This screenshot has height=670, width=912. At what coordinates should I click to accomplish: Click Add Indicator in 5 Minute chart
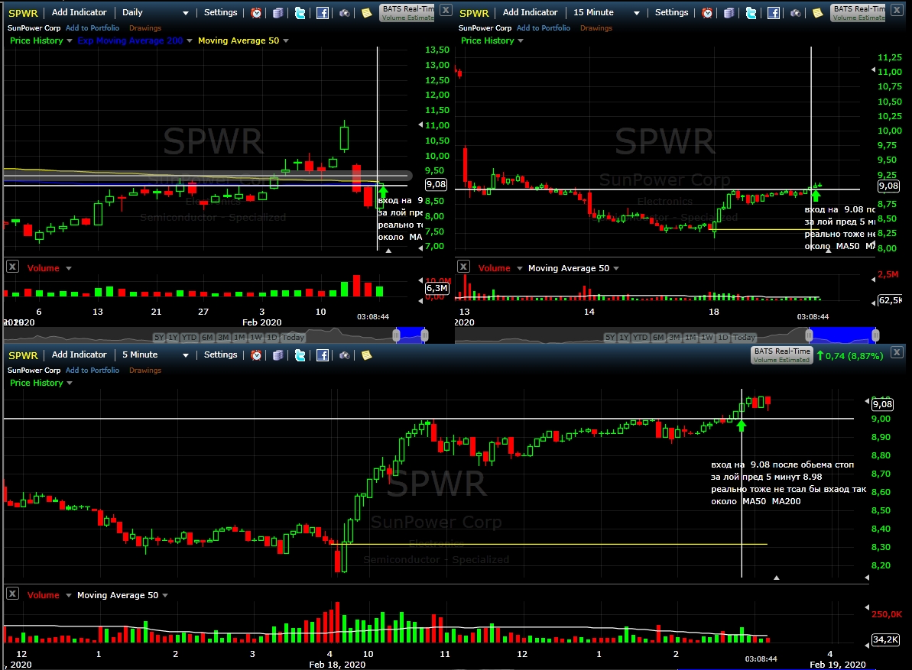click(x=79, y=354)
